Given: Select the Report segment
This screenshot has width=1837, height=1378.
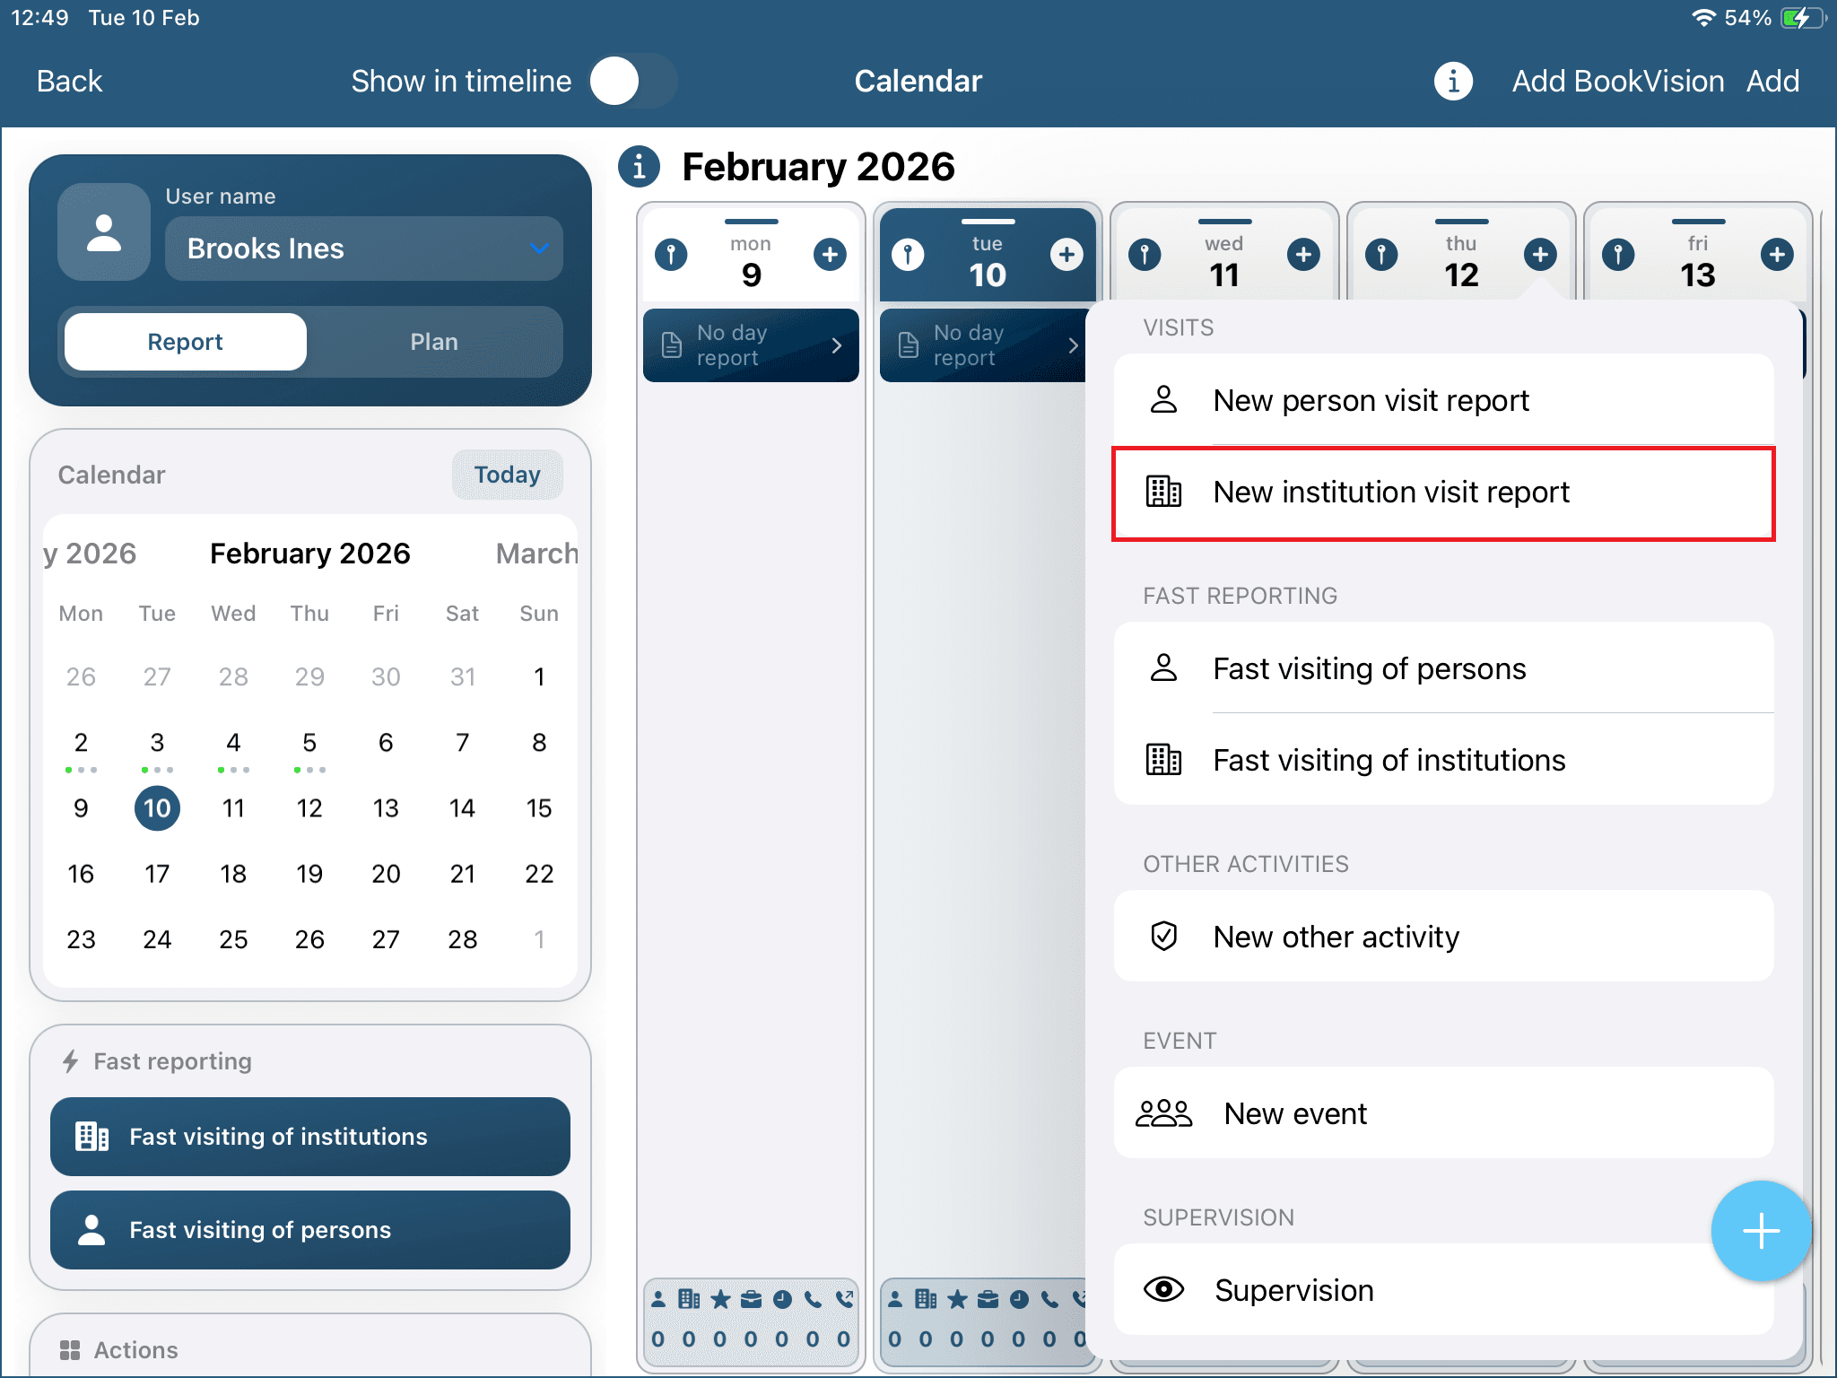Looking at the screenshot, I should click(186, 342).
